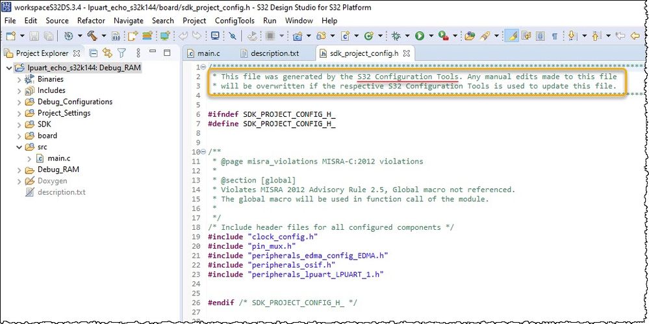This screenshot has height=324, width=649.
Task: Close the sdk_project_config.h tab
Action: click(x=407, y=53)
